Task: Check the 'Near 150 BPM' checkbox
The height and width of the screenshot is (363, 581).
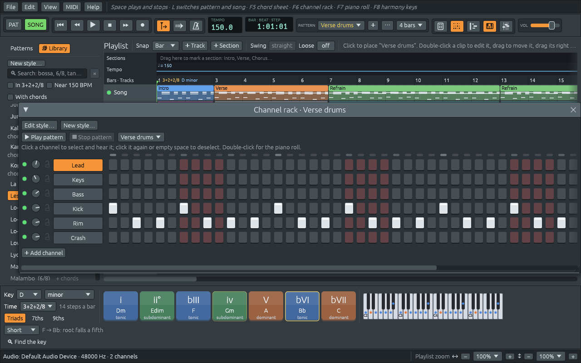Action: [x=49, y=85]
